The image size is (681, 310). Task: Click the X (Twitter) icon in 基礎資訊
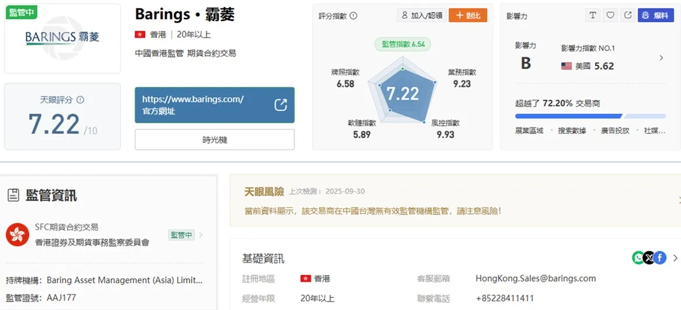point(649,258)
